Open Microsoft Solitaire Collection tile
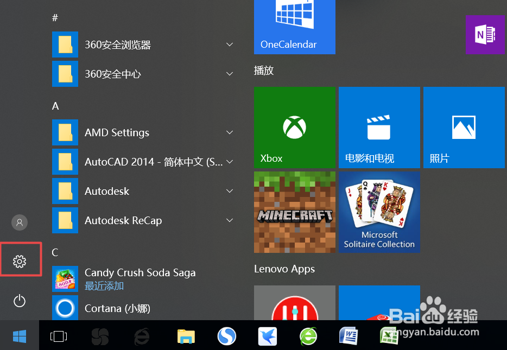Viewport: 507px width, 350px height. 379,212
